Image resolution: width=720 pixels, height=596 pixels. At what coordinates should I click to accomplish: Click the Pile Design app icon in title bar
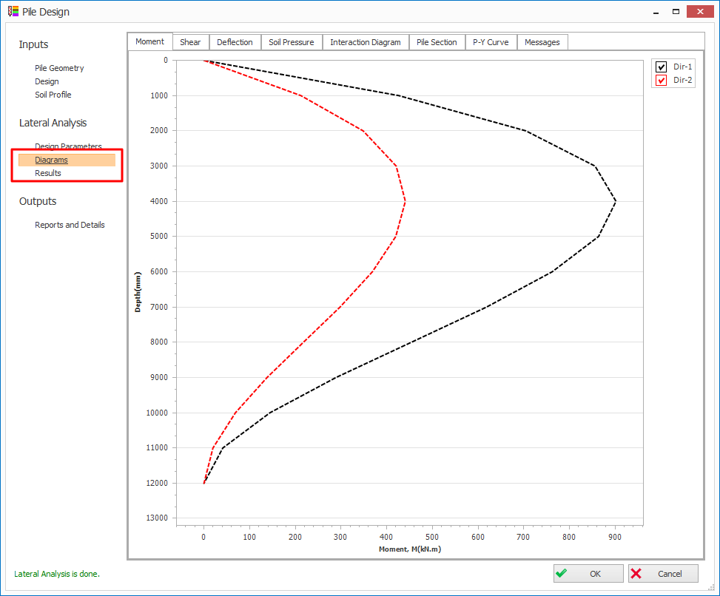pos(13,12)
